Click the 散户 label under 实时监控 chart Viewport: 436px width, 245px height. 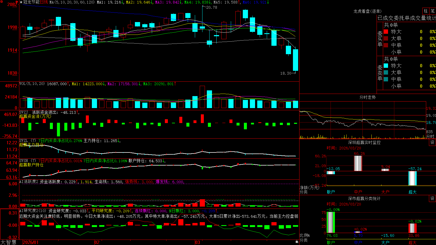pyautogui.click(x=331, y=192)
